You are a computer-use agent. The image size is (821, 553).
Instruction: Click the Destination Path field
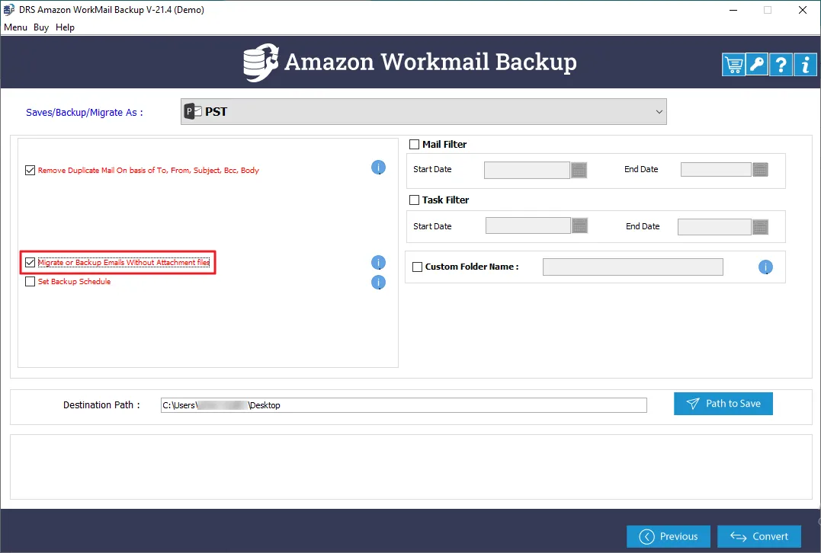coord(404,405)
